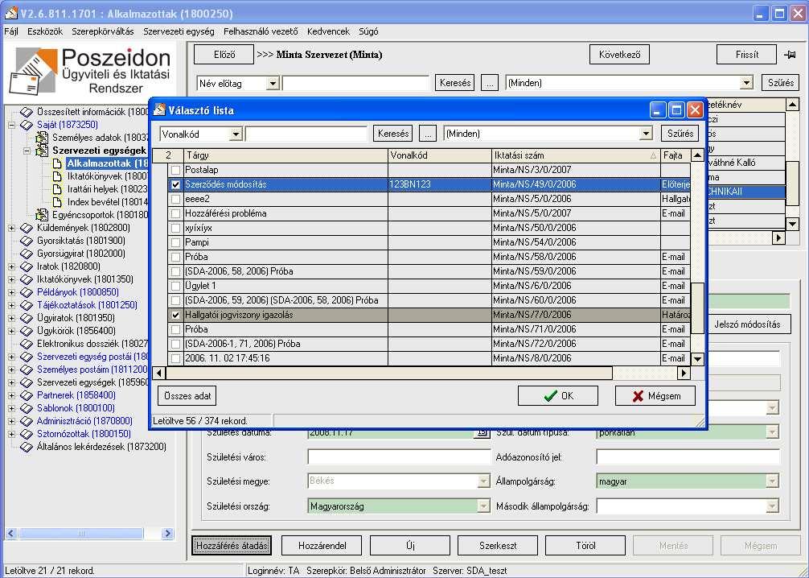Image resolution: width=809 pixels, height=578 pixels.
Task: Click the Sztornózottak node icon
Action: (x=27, y=435)
